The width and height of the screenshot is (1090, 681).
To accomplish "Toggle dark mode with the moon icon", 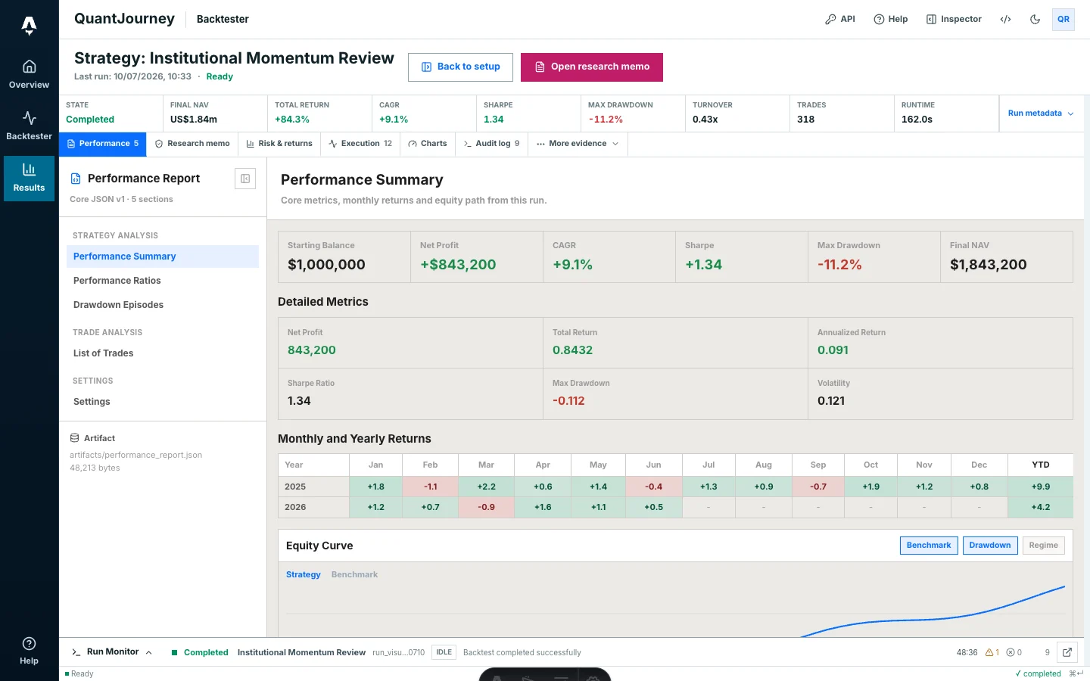I will coord(1035,20).
